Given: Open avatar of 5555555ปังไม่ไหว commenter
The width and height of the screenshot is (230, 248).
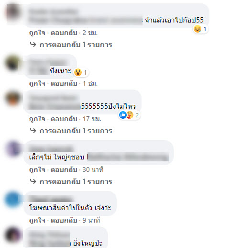Looking at the screenshot, I should pyautogui.click(x=13, y=98).
